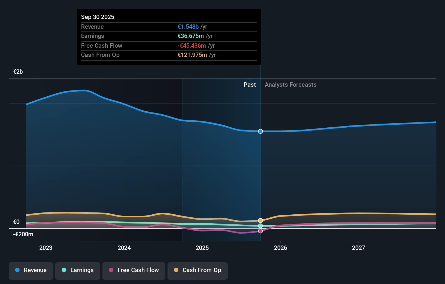Toggle the Earnings series visibility

point(78,270)
